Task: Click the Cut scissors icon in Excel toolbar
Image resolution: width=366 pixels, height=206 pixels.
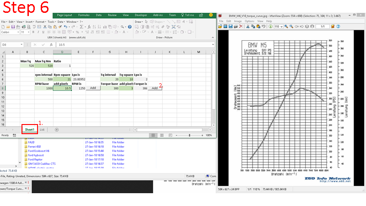Action: click(45, 27)
